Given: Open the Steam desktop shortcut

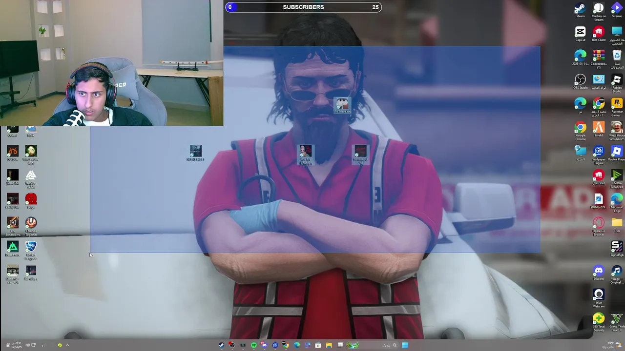Looking at the screenshot, I should [x=580, y=11].
